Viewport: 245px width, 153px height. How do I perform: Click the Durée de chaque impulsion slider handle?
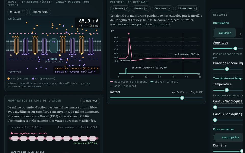tap(227, 69)
